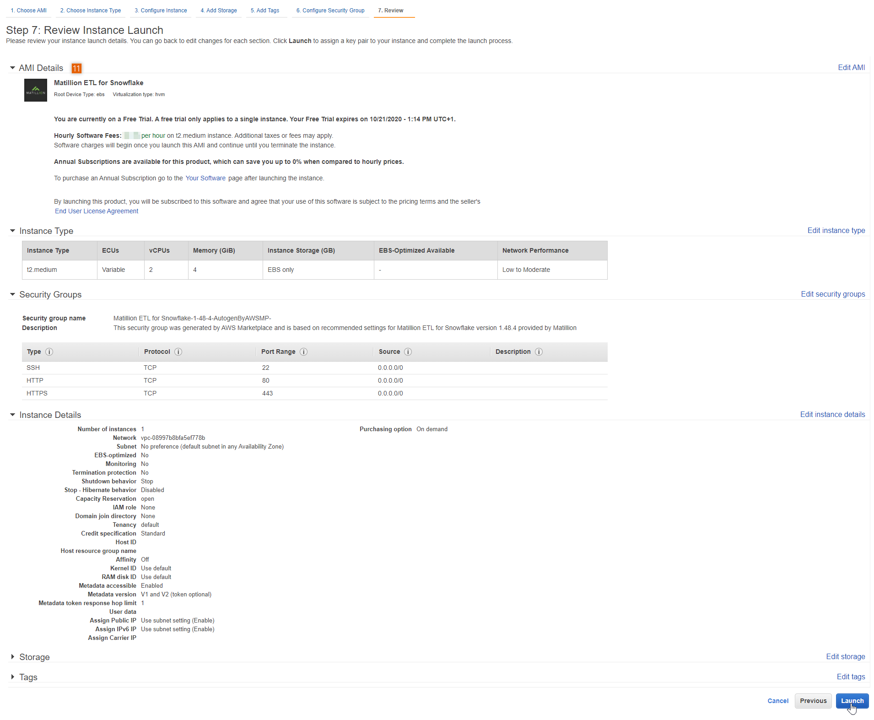Open the Your Software page link
The image size is (874, 720).
(205, 178)
